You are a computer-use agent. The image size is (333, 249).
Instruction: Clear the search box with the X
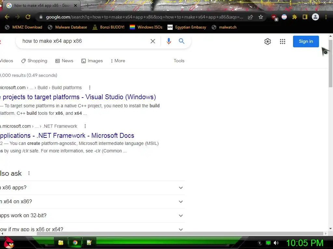pyautogui.click(x=153, y=41)
